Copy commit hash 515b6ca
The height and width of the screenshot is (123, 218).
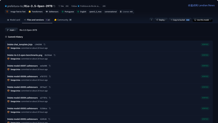pyautogui.click(x=50, y=108)
